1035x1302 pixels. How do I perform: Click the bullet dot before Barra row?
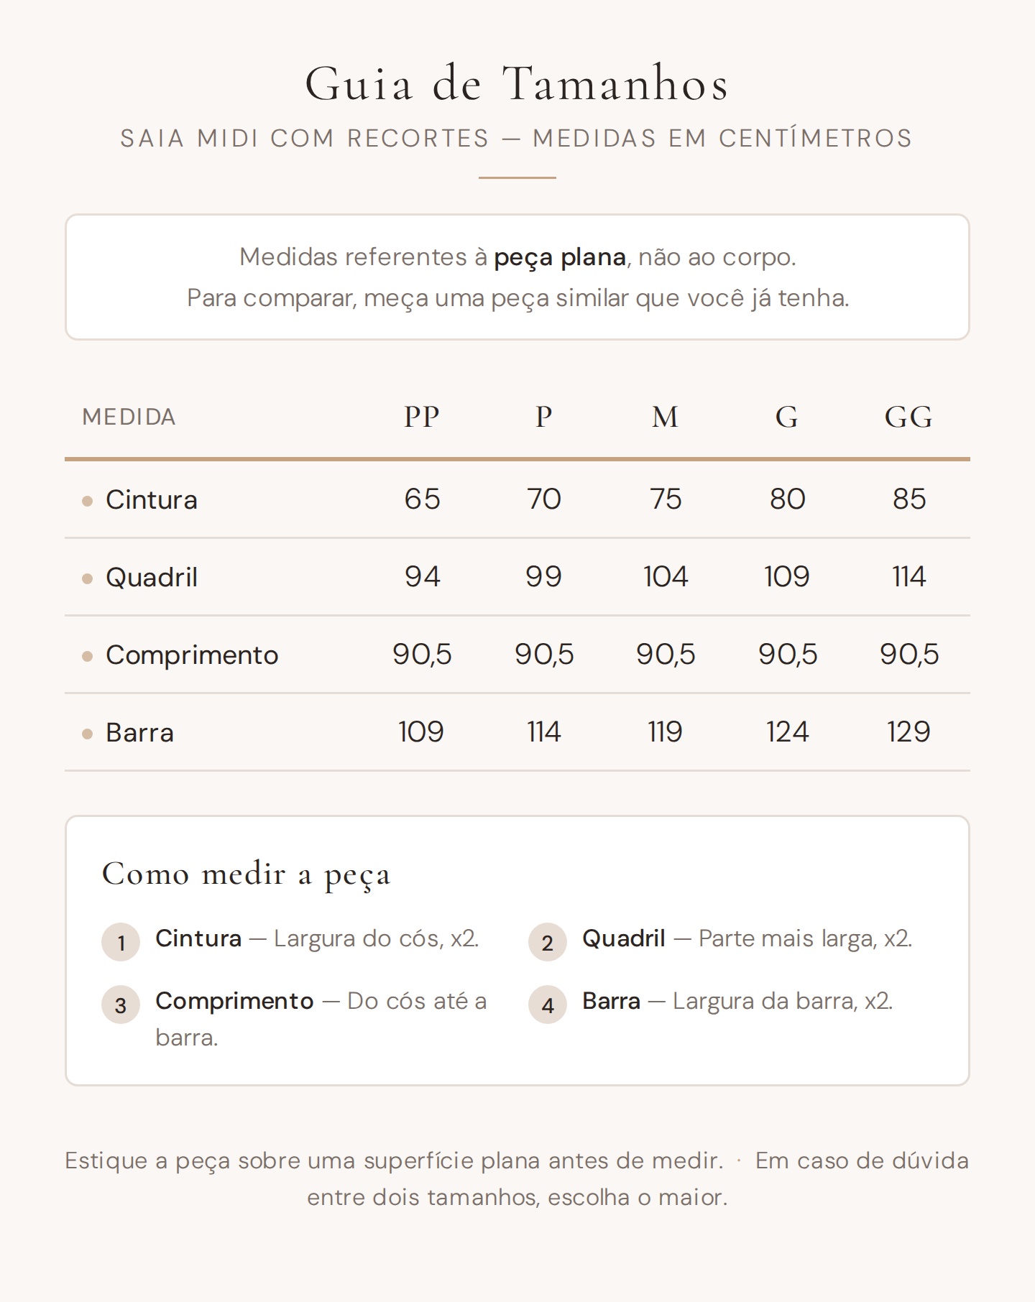[88, 734]
